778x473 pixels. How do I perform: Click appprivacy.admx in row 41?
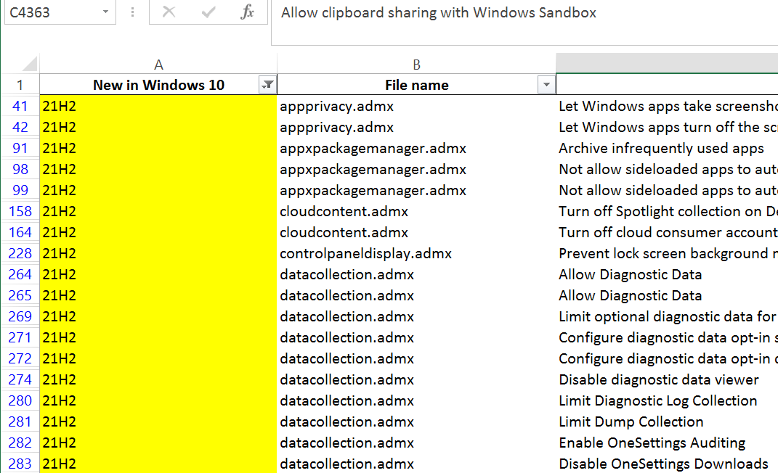pyautogui.click(x=416, y=106)
